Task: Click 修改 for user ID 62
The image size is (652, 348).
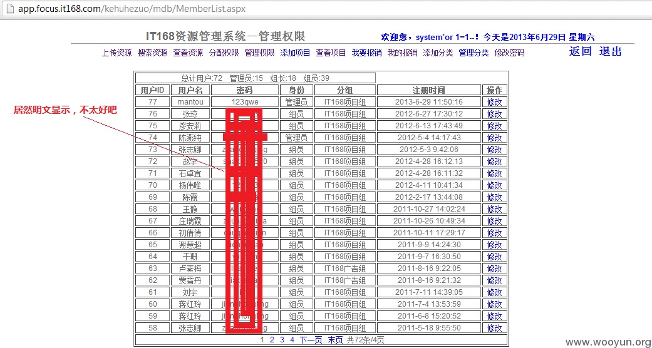Action: [495, 280]
